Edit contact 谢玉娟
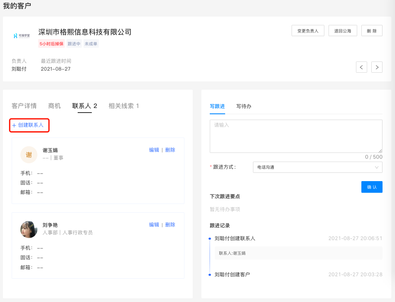Viewport: 395px width, 302px height. coord(154,150)
